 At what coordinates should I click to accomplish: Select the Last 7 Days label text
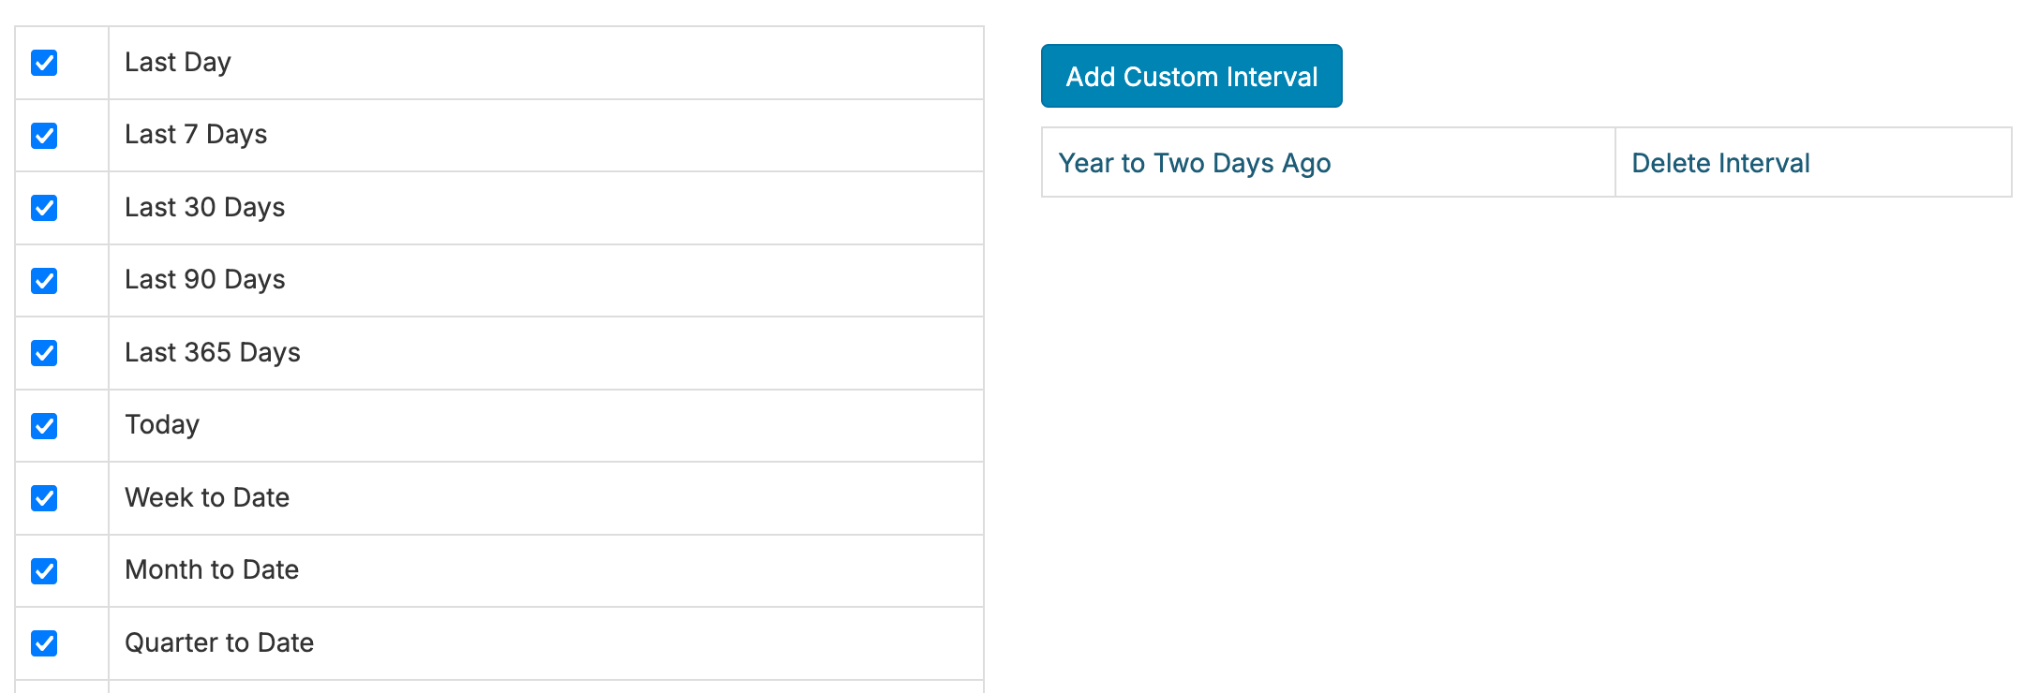(196, 135)
